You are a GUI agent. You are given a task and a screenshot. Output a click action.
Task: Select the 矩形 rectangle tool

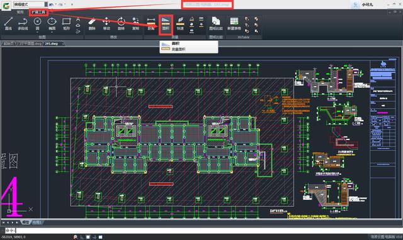(67, 24)
